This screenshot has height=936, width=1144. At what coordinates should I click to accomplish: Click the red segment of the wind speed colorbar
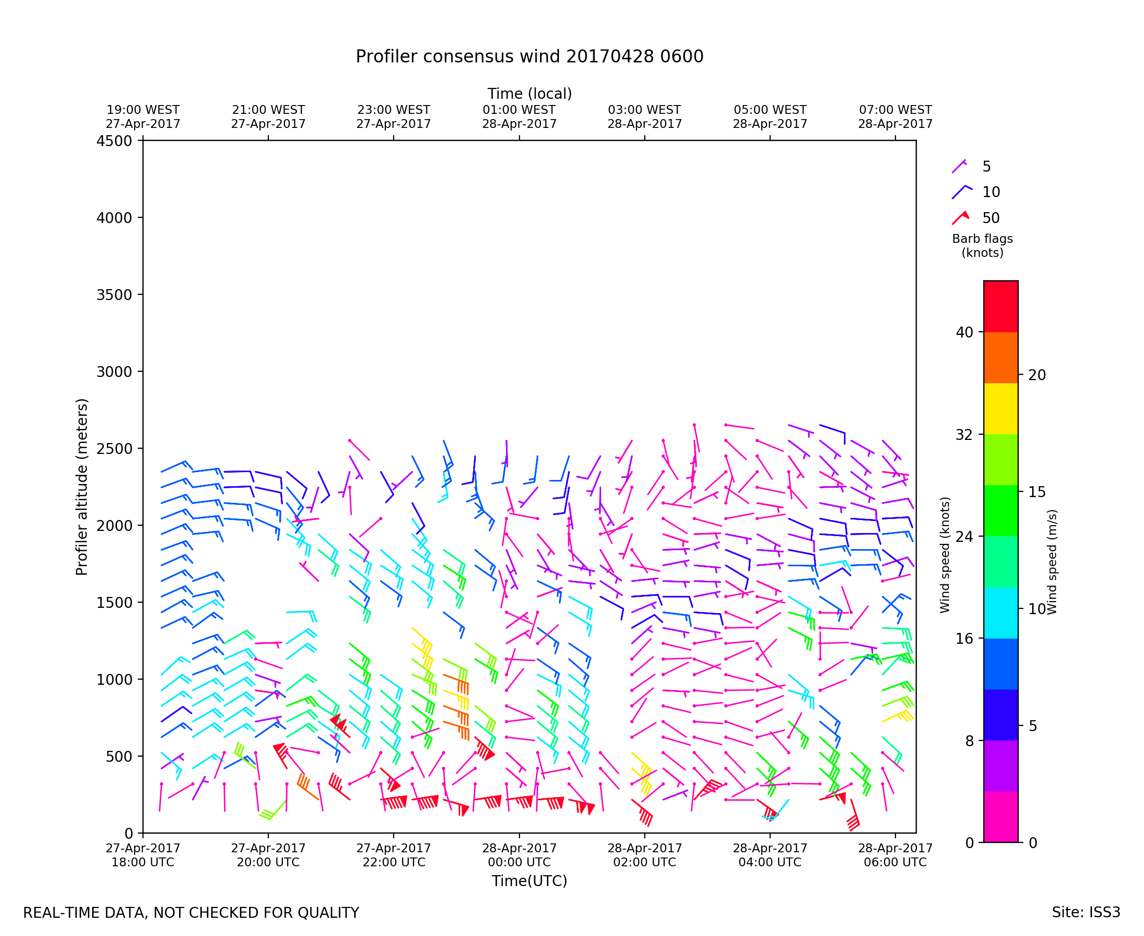tap(1000, 306)
